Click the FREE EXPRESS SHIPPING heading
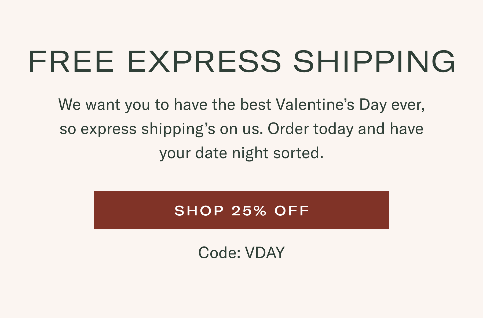 (241, 62)
